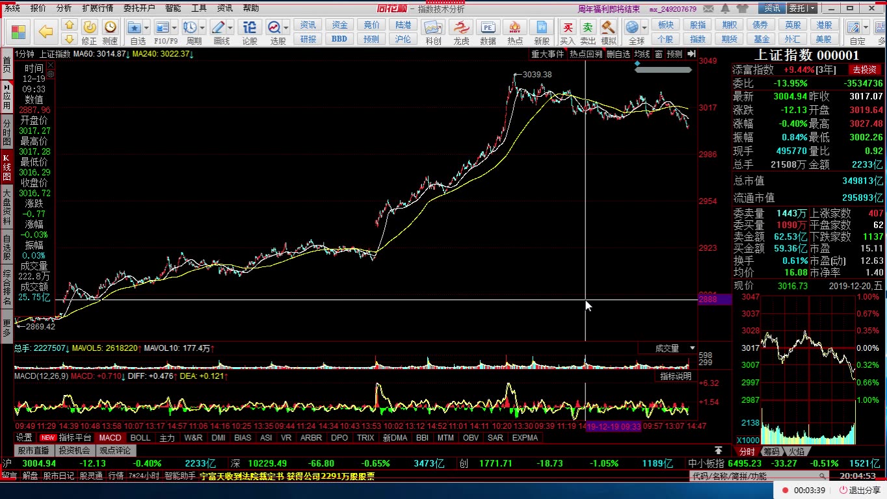
Task: Open the 热点 hot spots icon
Action: coord(515,32)
